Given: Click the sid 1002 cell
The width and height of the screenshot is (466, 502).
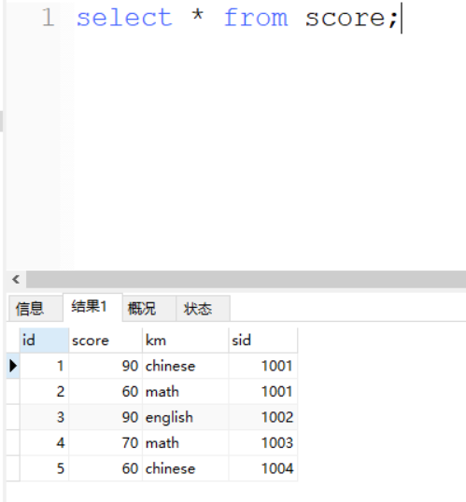Looking at the screenshot, I should [263, 417].
